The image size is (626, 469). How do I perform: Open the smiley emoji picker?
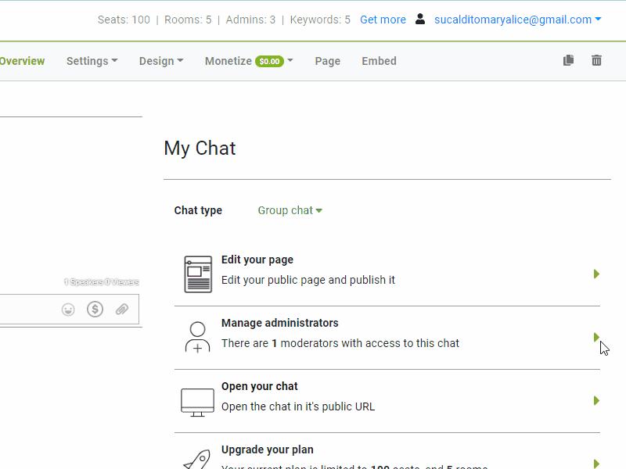coord(68,309)
